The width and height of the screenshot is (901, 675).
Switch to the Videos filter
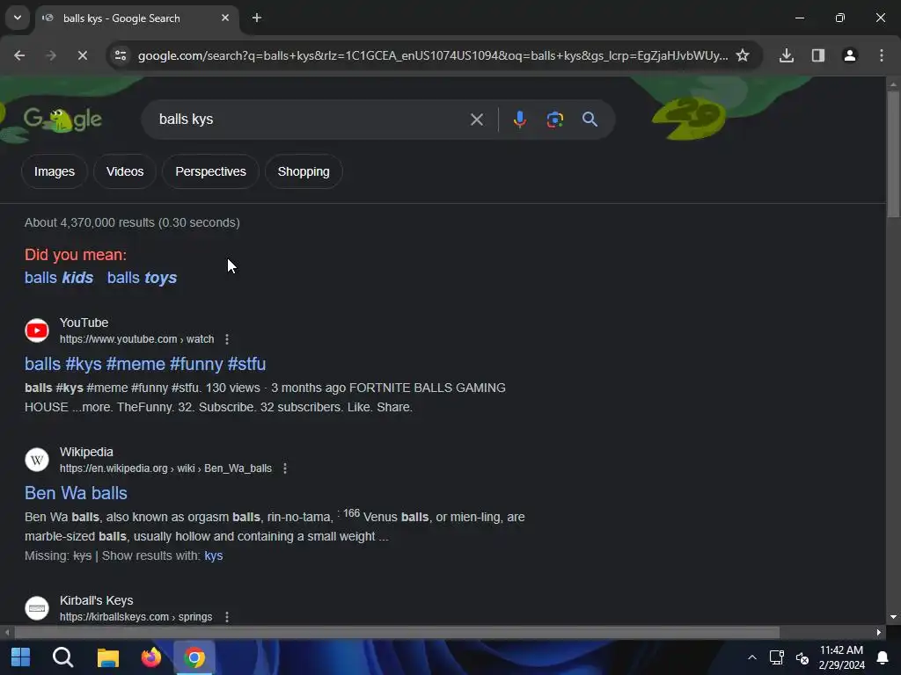(x=125, y=171)
